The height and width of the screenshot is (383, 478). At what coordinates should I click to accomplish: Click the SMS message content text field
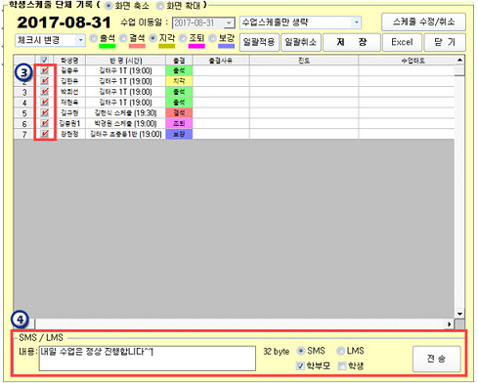148,359
